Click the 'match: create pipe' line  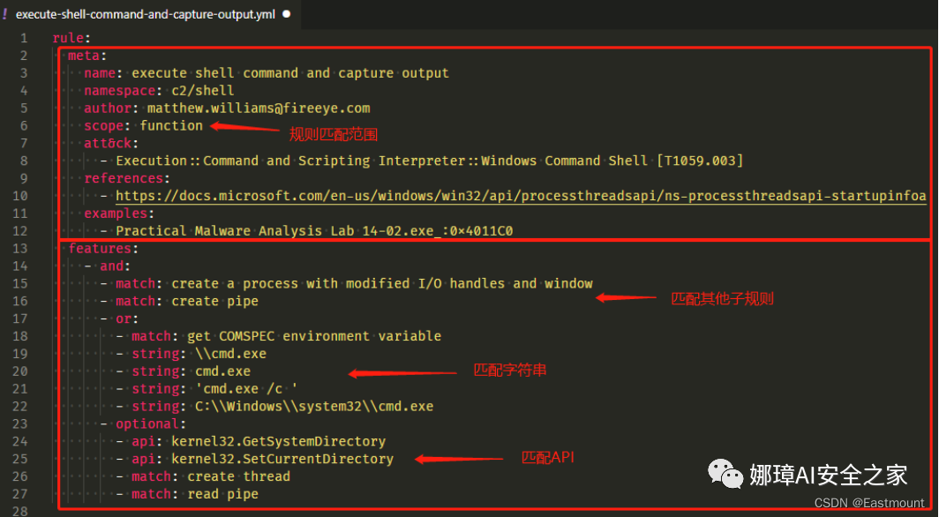pos(187,301)
